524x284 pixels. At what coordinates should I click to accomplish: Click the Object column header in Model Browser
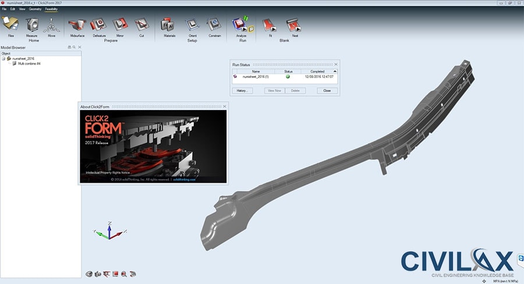[x=41, y=54]
